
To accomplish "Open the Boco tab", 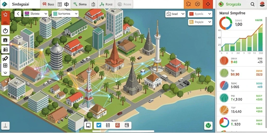I will (x=48, y=4).
